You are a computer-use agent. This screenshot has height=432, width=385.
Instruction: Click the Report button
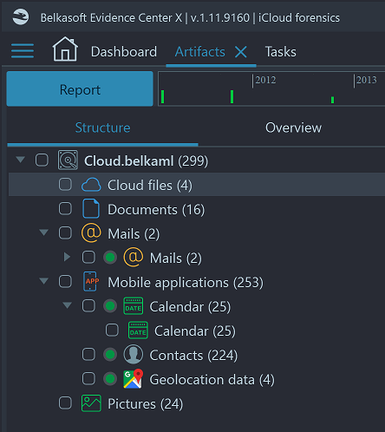tap(80, 88)
